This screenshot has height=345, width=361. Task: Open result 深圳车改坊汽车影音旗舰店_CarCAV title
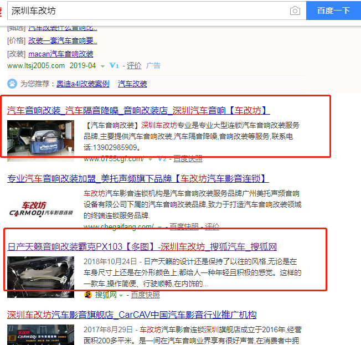[132, 315]
